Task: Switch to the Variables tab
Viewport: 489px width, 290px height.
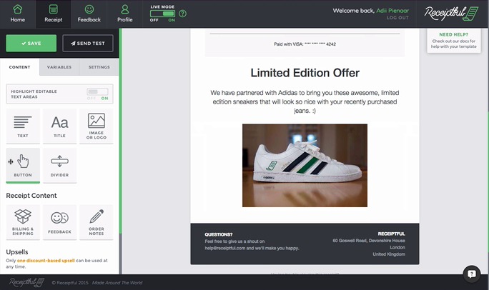Action: pyautogui.click(x=59, y=67)
